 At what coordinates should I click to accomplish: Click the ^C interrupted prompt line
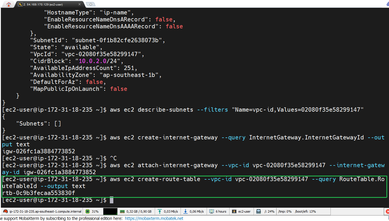tap(59, 158)
